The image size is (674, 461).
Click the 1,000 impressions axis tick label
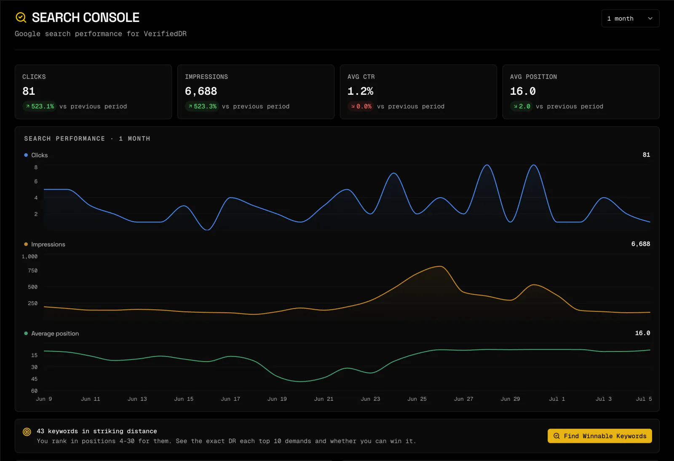pos(29,257)
